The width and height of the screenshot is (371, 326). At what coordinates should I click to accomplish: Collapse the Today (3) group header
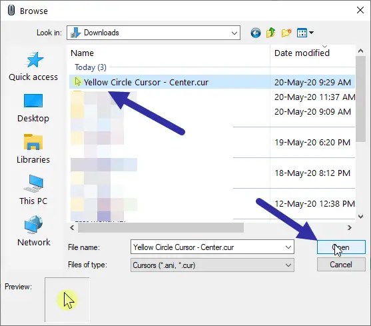[91, 67]
